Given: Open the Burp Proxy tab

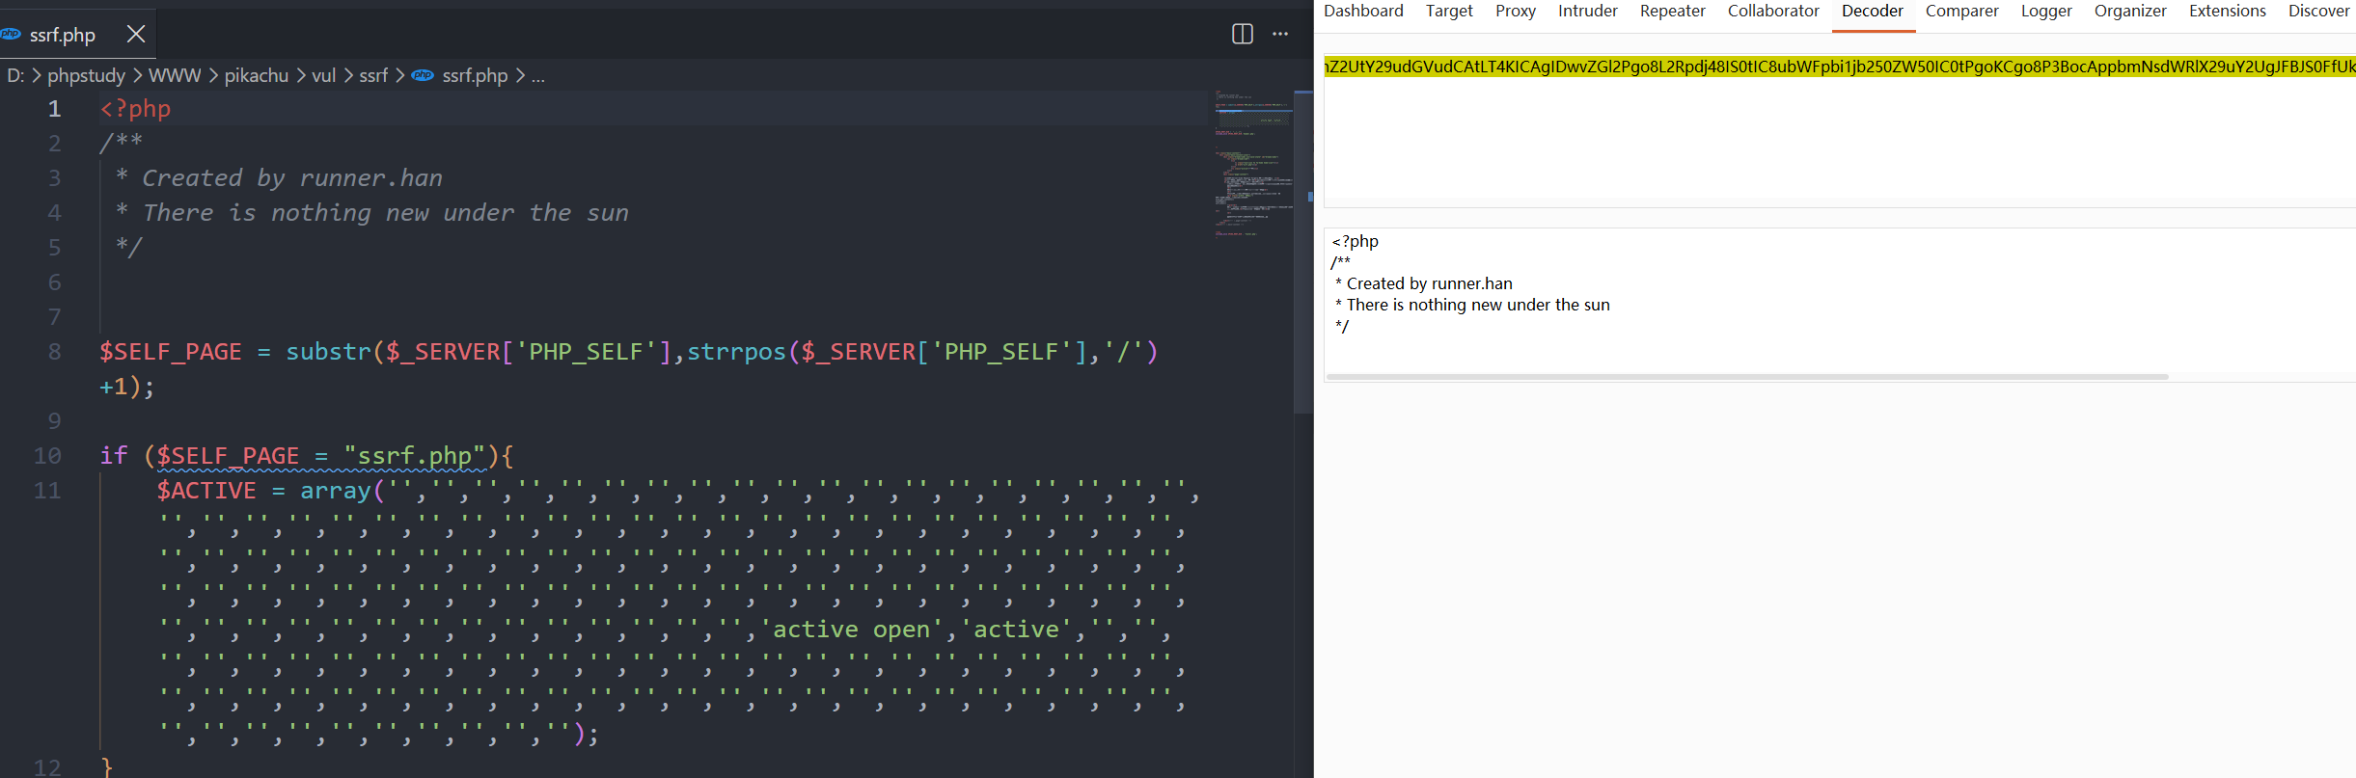Looking at the screenshot, I should coord(1516,12).
